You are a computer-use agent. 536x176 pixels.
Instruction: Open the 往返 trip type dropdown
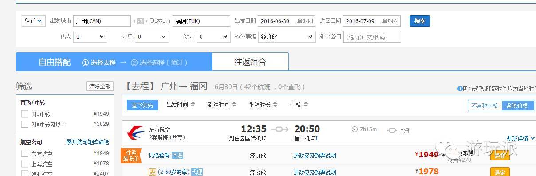point(34,21)
